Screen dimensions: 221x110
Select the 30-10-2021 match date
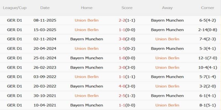coord(45,96)
